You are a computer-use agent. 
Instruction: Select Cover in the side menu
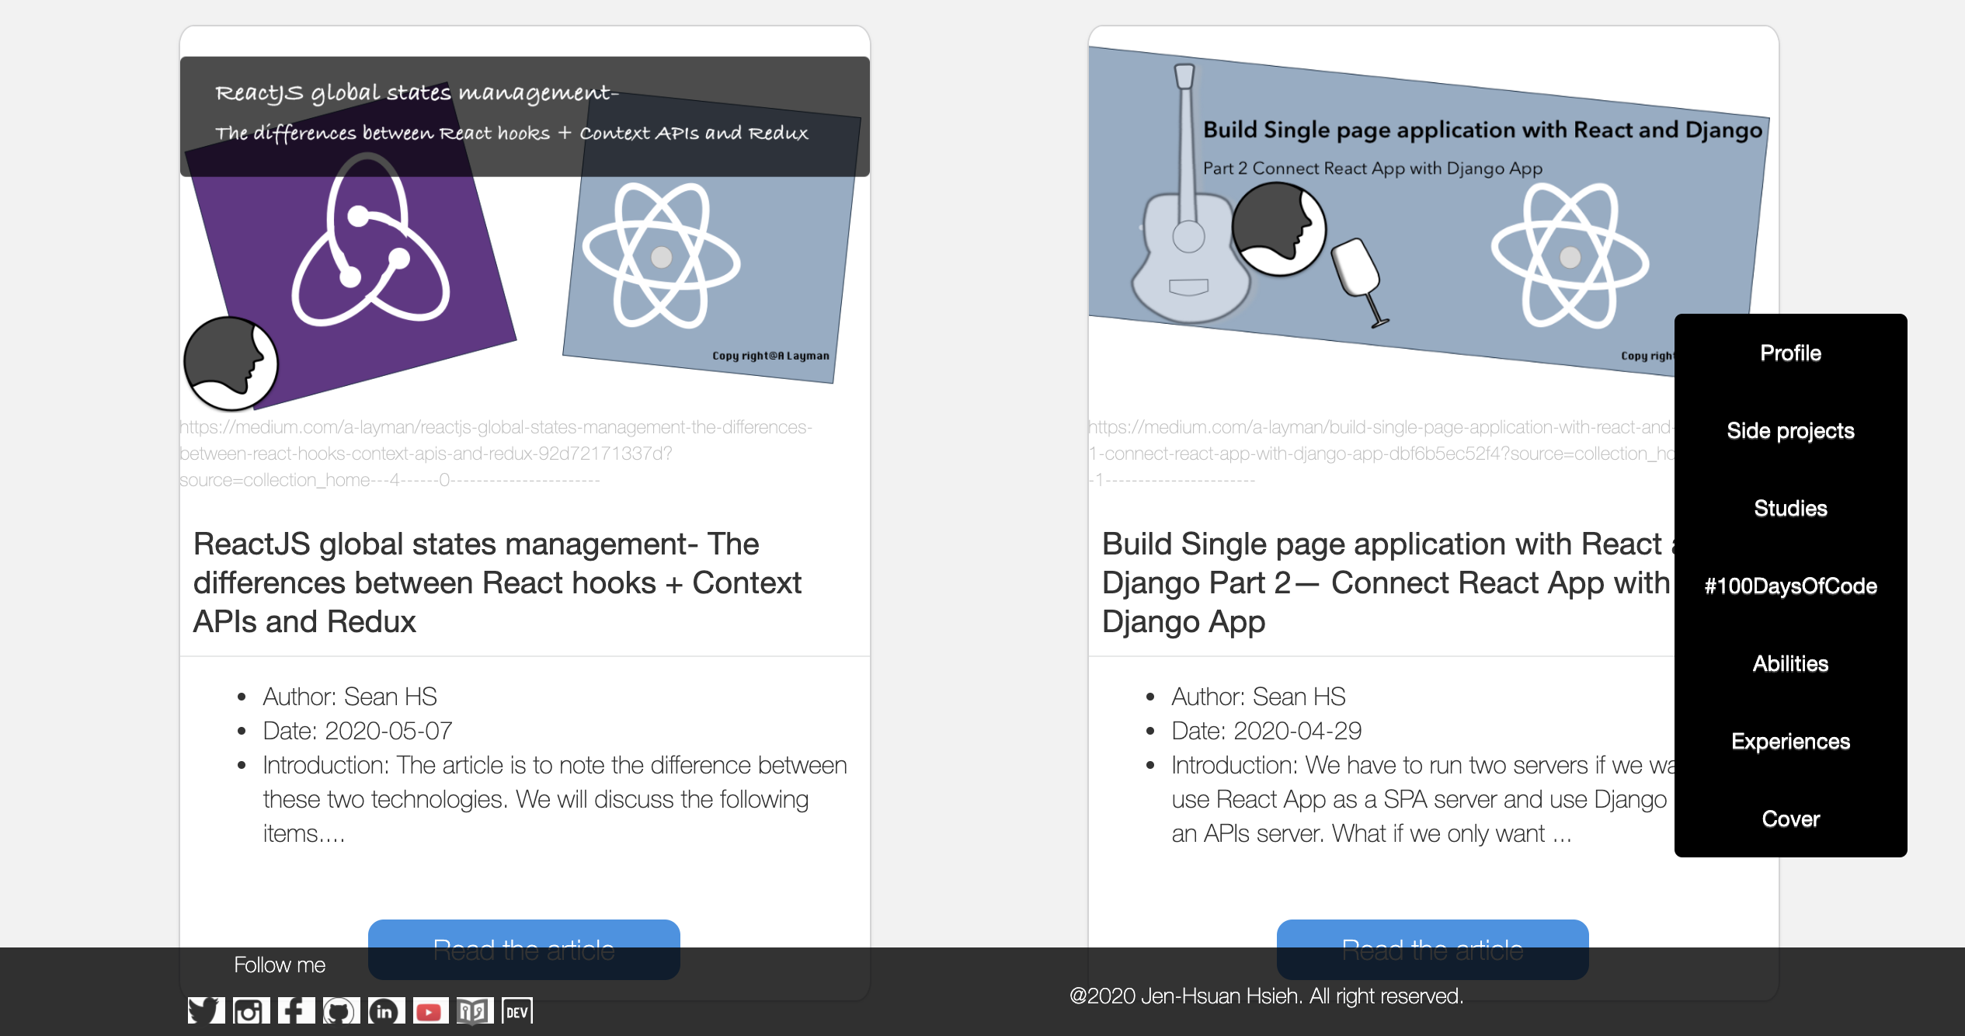1790,819
